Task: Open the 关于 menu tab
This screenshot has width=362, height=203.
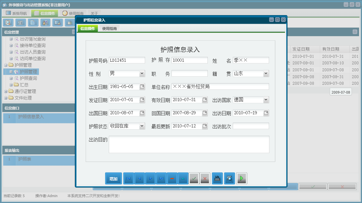Action: [94, 13]
